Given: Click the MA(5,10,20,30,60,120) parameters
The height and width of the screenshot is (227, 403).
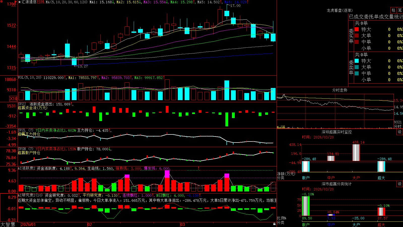Looking at the screenshot, I should pyautogui.click(x=66, y=2).
